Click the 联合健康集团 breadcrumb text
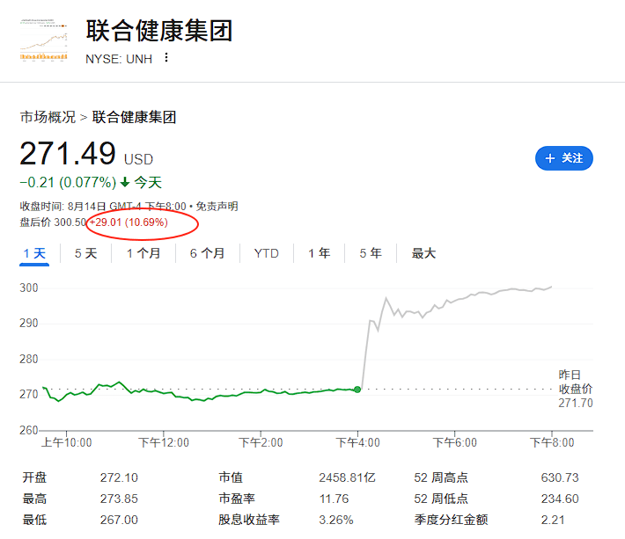Screen dimensions: 625x539 click(x=134, y=117)
